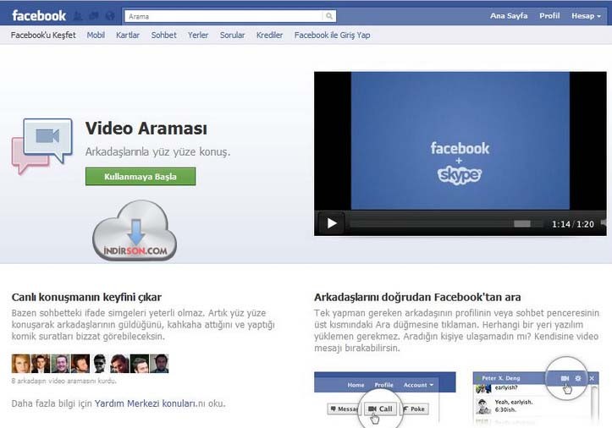612x428 pixels.
Task: Open second friend photo in row
Action: coord(41,364)
